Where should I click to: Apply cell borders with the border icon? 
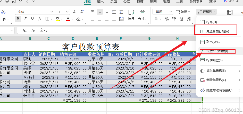[x=47, y=19]
